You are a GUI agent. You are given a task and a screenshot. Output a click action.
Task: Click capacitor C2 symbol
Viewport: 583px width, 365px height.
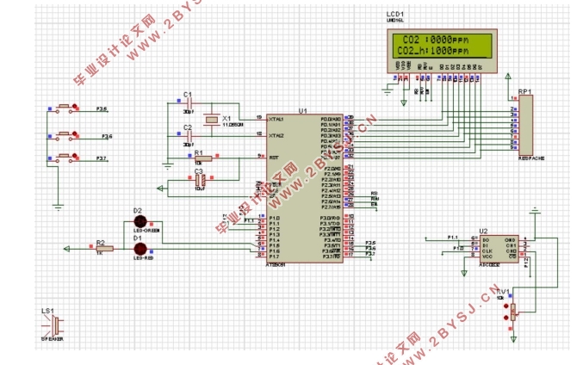tap(189, 136)
